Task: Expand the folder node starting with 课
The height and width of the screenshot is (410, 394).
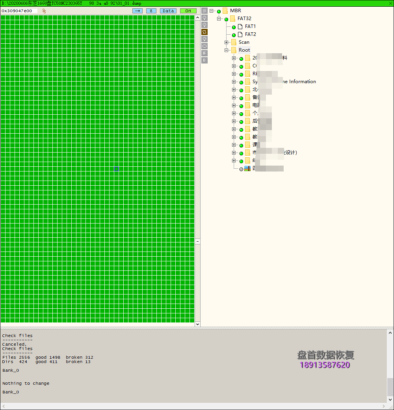Action: (x=234, y=145)
